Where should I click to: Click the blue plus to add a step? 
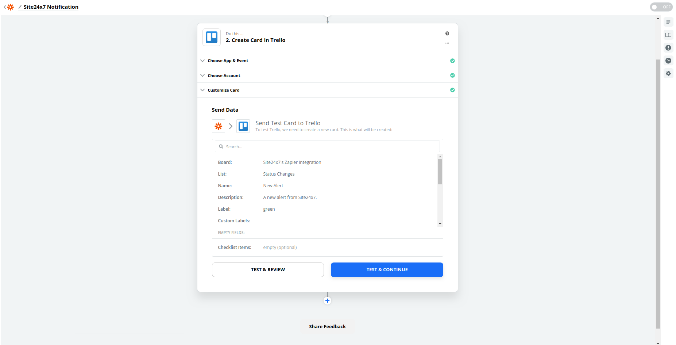pos(327,301)
